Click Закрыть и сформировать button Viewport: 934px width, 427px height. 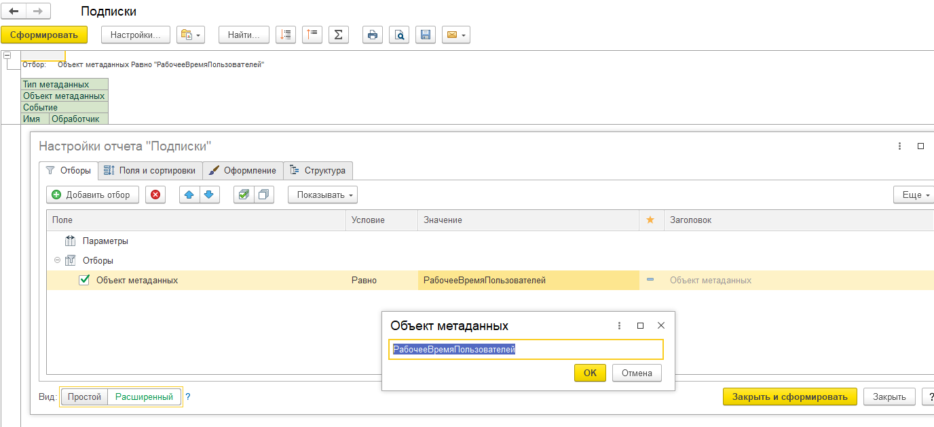point(790,397)
